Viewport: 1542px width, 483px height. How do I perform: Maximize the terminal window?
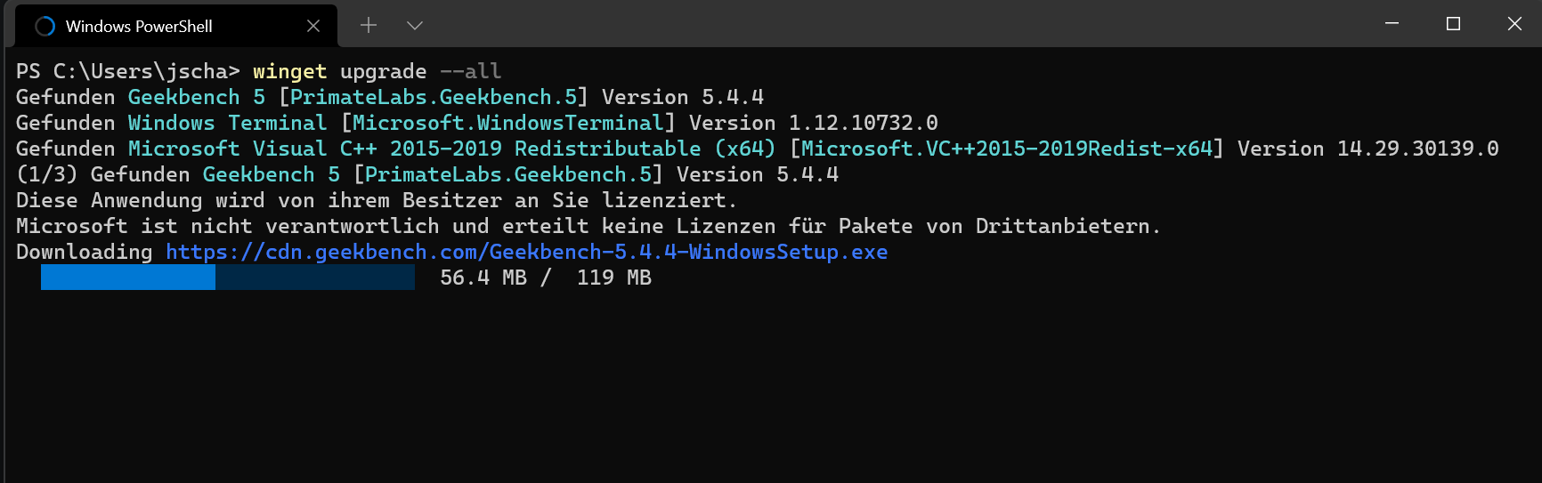coord(1454,24)
